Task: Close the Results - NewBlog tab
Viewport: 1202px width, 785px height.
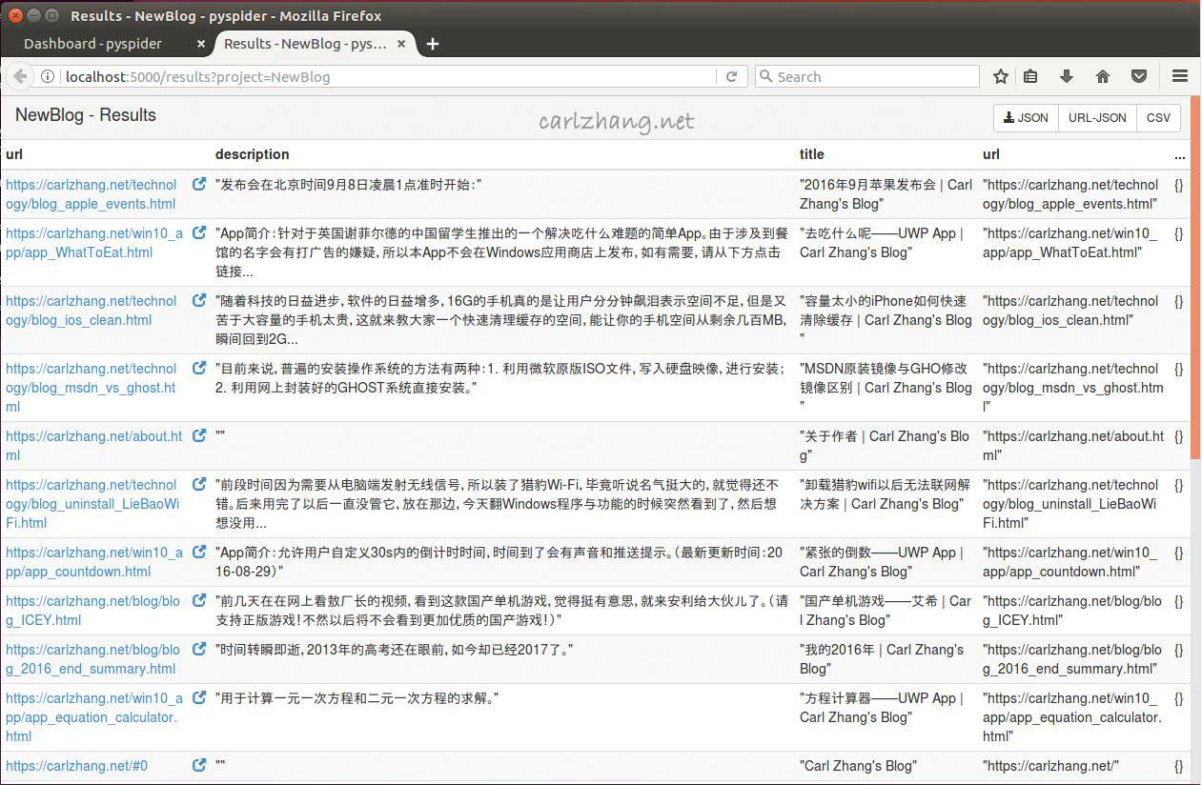Action: [x=402, y=44]
